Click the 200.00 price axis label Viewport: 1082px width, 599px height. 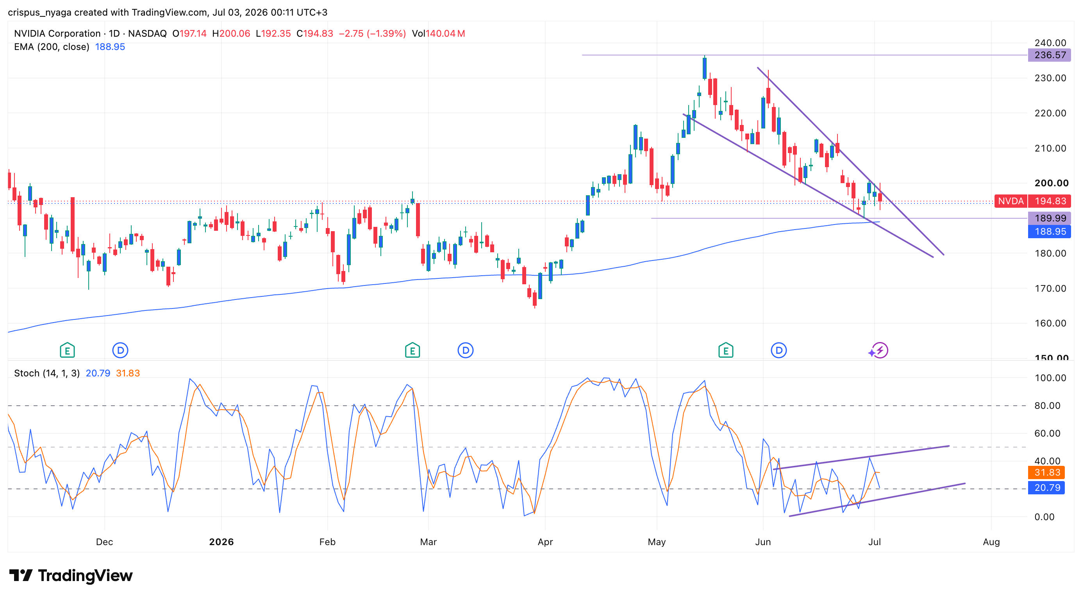pyautogui.click(x=1052, y=183)
